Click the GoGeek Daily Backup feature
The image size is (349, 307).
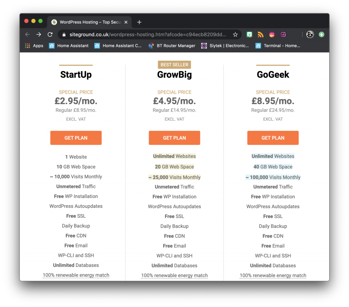click(x=273, y=227)
